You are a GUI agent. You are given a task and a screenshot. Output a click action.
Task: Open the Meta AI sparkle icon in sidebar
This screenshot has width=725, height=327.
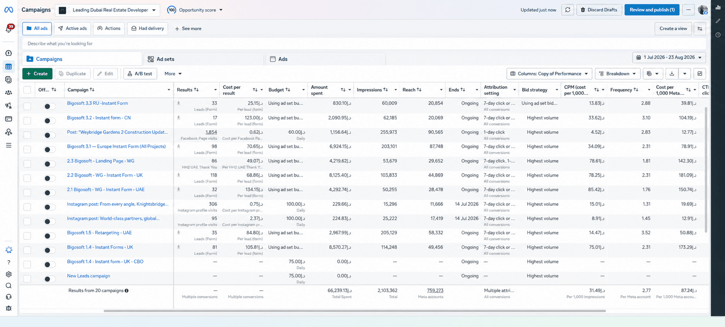9,250
